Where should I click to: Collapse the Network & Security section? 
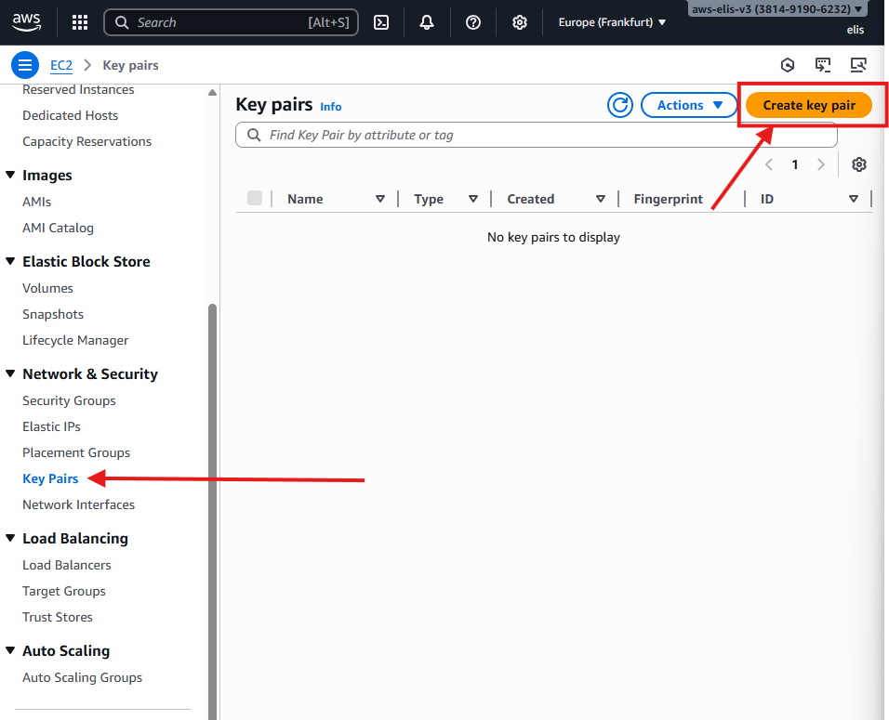click(11, 373)
